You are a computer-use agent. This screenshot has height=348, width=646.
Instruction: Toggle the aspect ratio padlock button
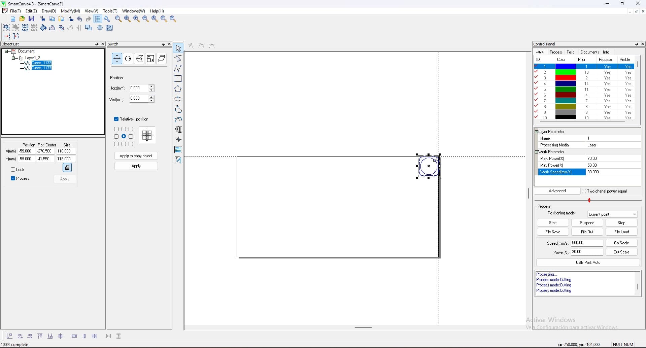point(67,168)
